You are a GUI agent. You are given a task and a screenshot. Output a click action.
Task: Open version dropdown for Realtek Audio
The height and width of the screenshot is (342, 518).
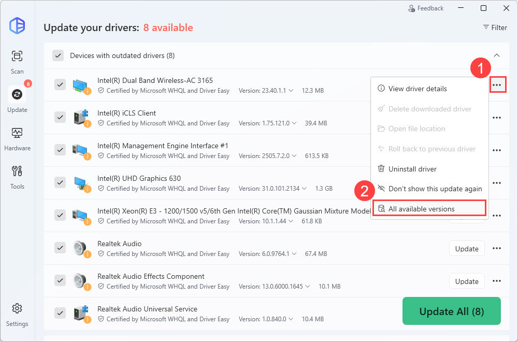[x=294, y=254]
